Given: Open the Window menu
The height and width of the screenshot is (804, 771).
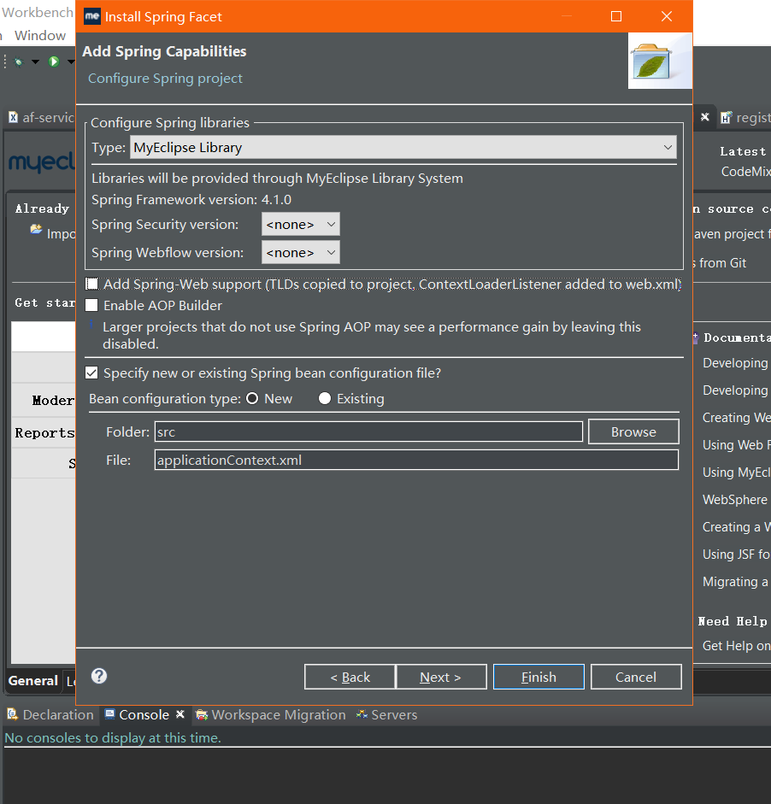Looking at the screenshot, I should click(40, 35).
